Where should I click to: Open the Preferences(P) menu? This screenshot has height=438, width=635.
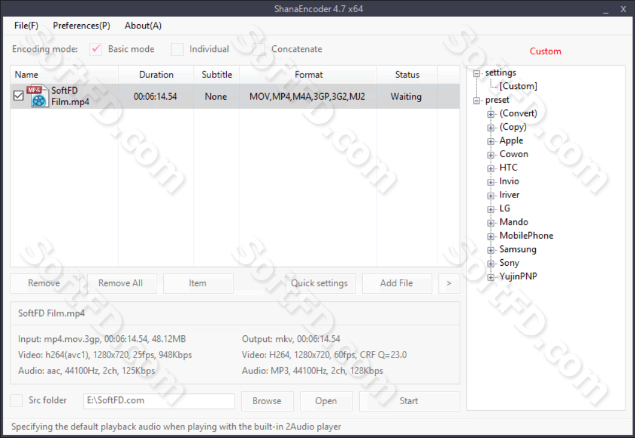click(x=82, y=26)
